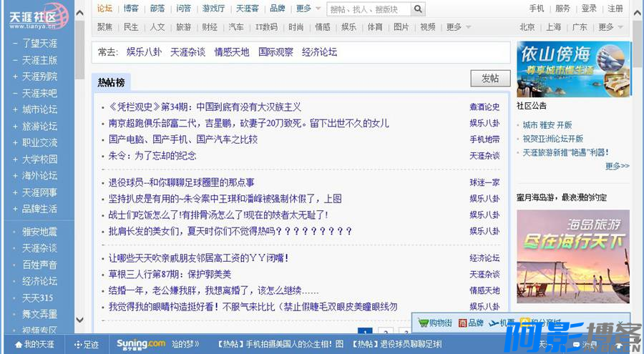644x354 pixels.
Task: Click the Suning.com logo
Action: click(141, 344)
